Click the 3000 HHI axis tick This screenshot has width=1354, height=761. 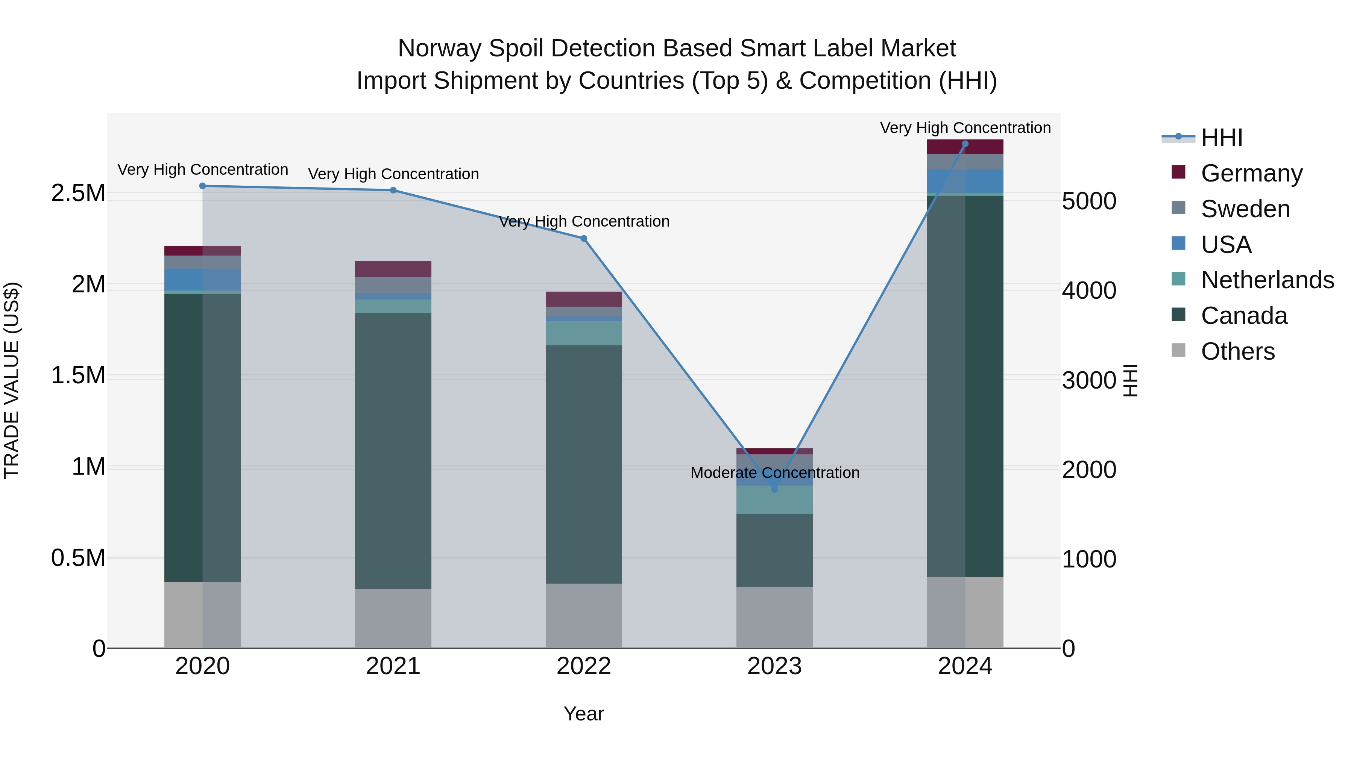click(1089, 380)
